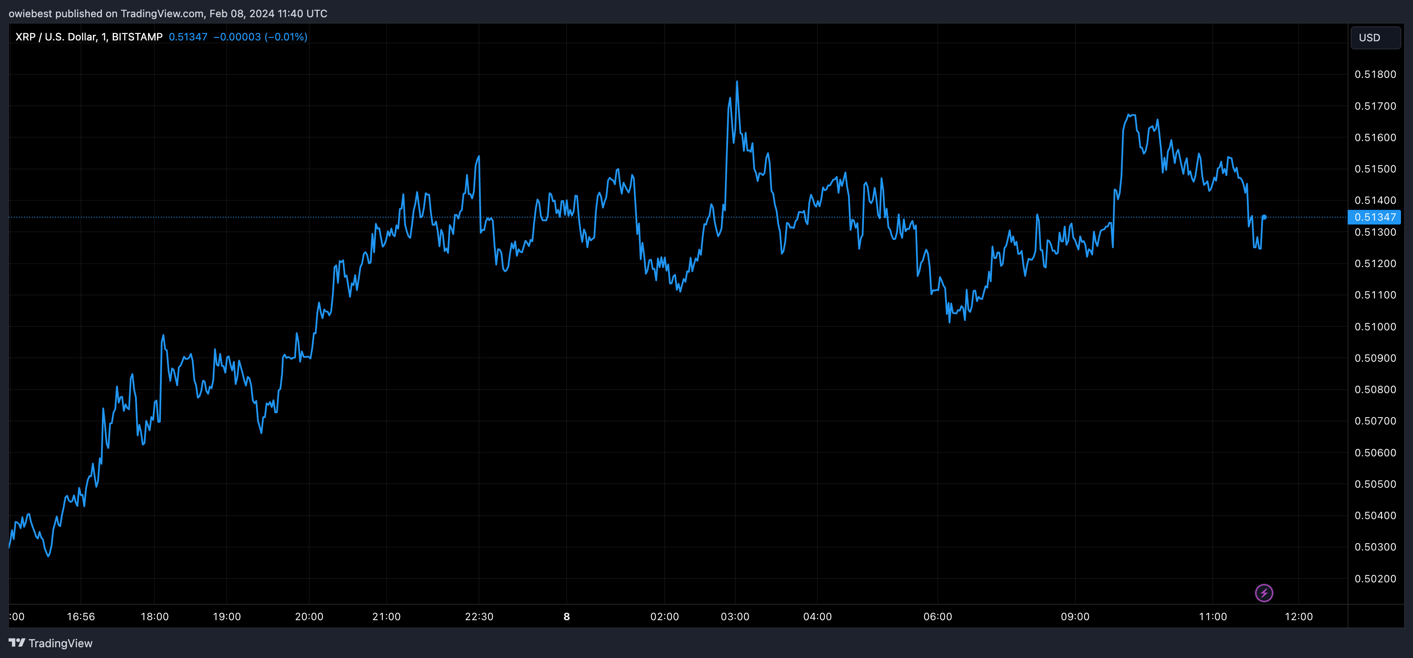This screenshot has width=1413, height=658.
Task: Click the price change value −0.00003 (−0.01%)
Action: 261,37
